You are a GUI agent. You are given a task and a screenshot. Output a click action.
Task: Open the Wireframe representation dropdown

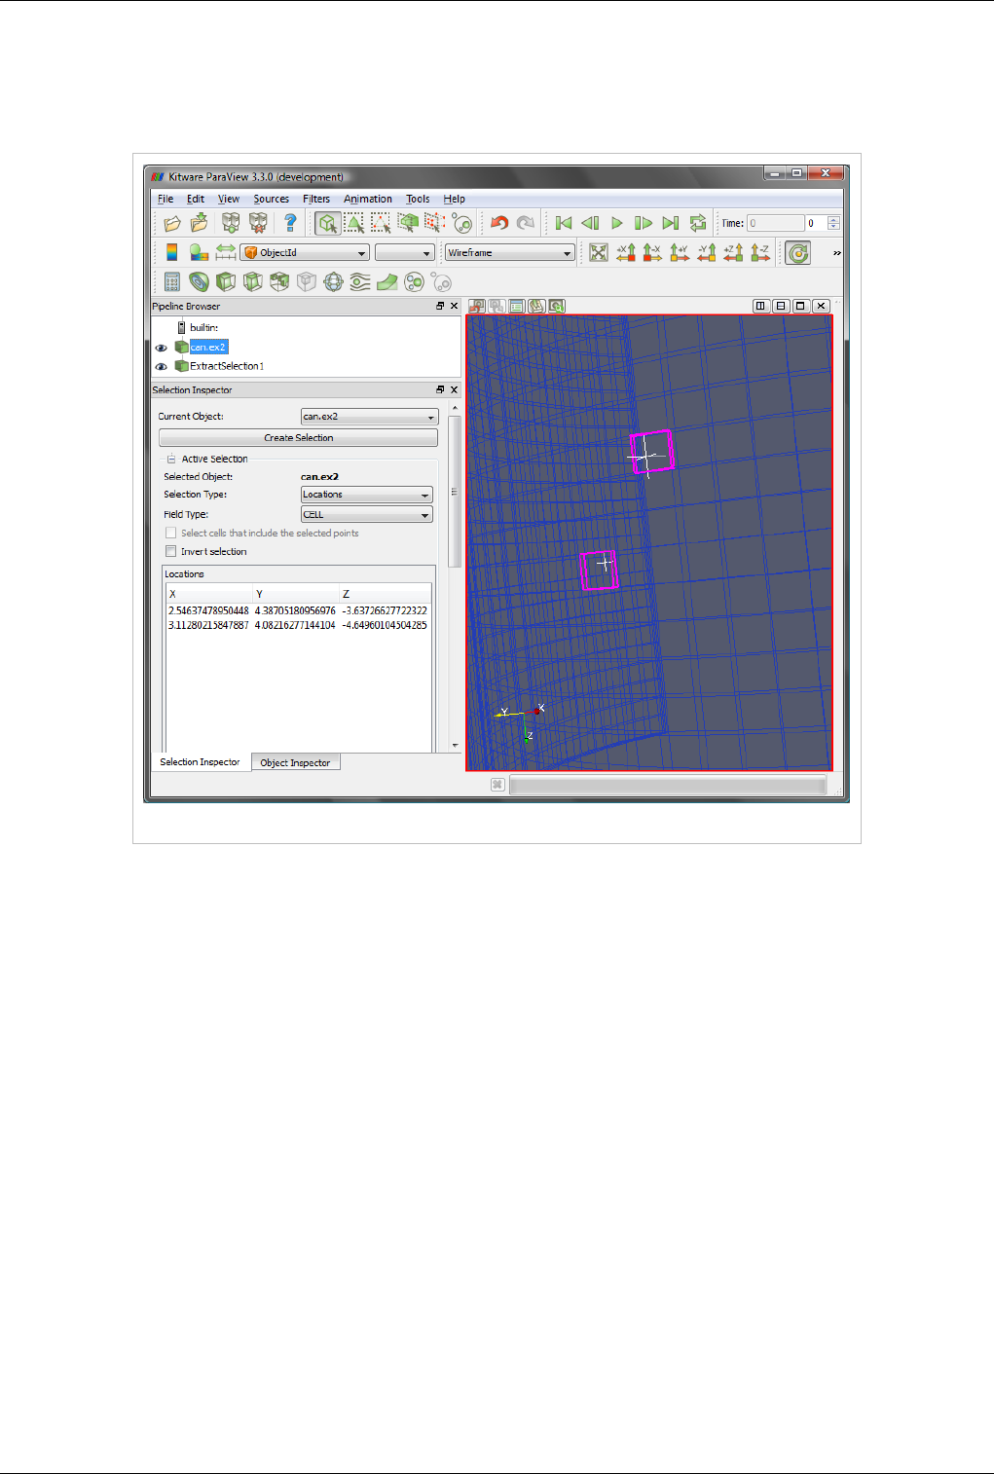[510, 253]
